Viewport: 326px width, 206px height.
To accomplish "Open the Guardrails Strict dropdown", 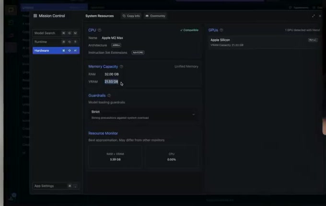I will pos(143,114).
